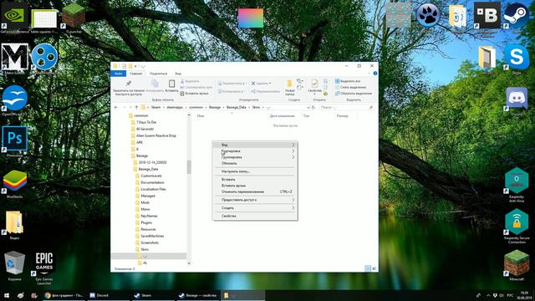Switch to the Главная ribbon tab
The width and height of the screenshot is (535, 301).
(135, 74)
